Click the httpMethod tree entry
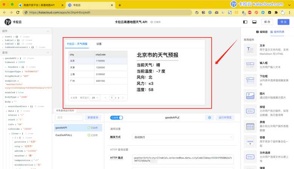Screen dimensions: 294x169 (17, 76)
